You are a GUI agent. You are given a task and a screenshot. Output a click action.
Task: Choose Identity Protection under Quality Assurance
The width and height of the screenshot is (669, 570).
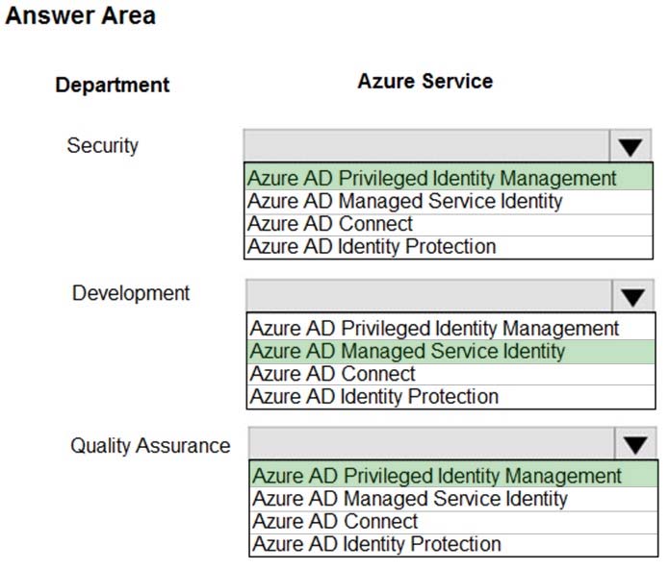tap(453, 545)
